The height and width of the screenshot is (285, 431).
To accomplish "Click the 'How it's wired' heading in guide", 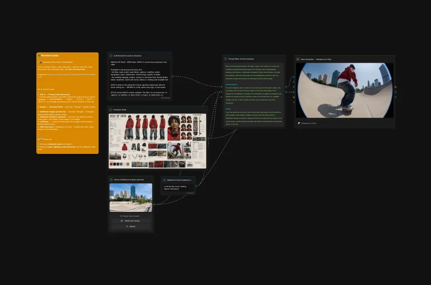I will [48, 90].
